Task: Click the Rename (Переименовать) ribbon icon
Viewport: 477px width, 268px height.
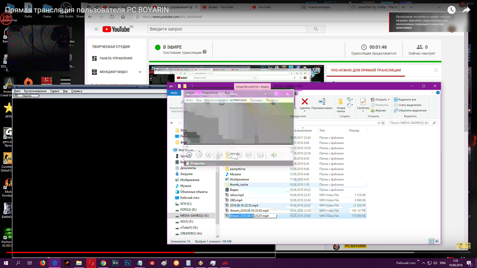Action: [x=322, y=102]
